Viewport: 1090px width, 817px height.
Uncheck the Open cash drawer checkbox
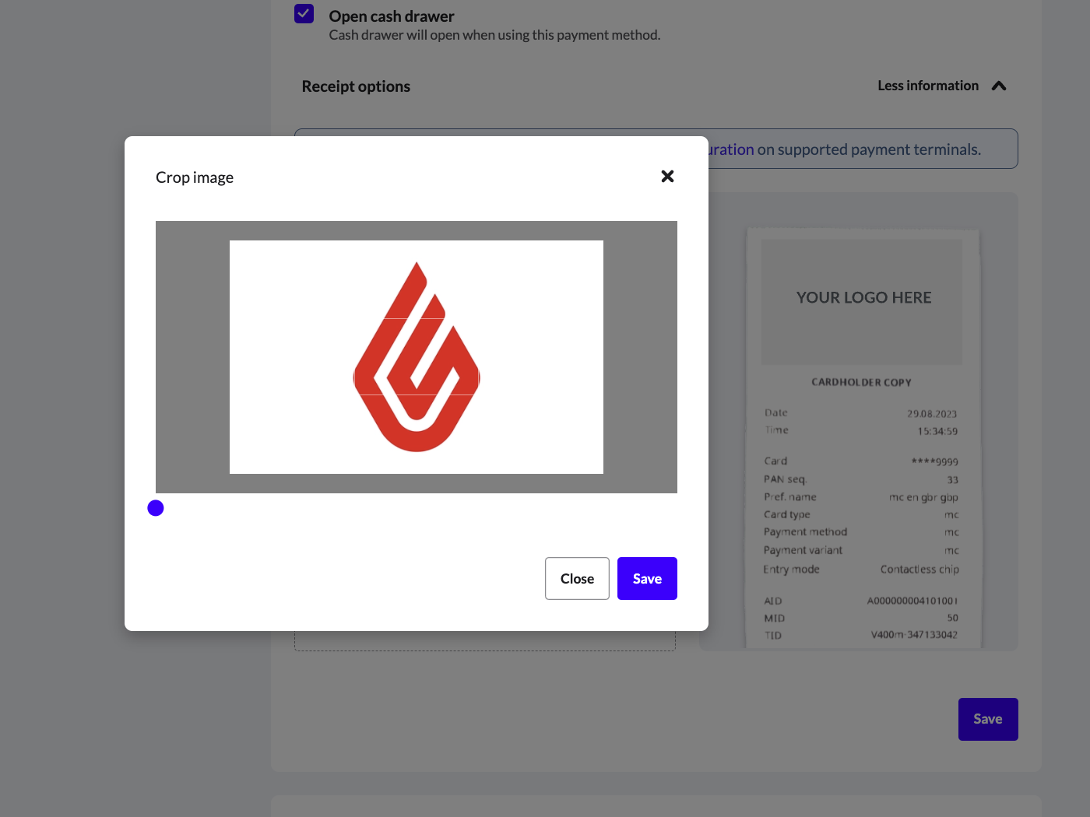304,13
